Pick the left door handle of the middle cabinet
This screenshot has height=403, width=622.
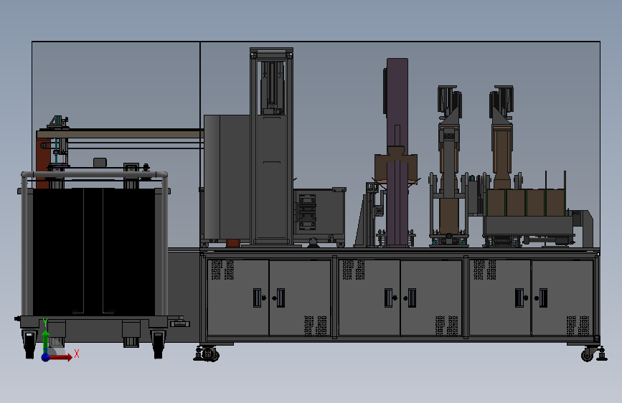(388, 298)
